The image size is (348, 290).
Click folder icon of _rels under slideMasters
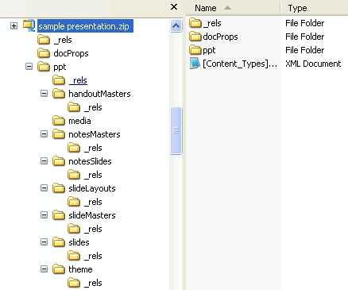click(x=74, y=229)
